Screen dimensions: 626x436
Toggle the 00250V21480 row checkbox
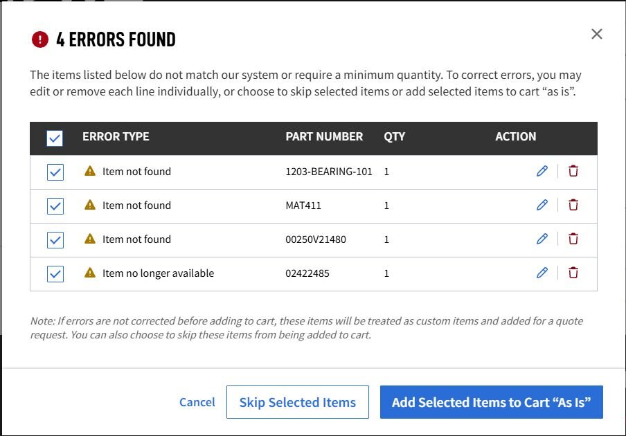[x=55, y=239]
